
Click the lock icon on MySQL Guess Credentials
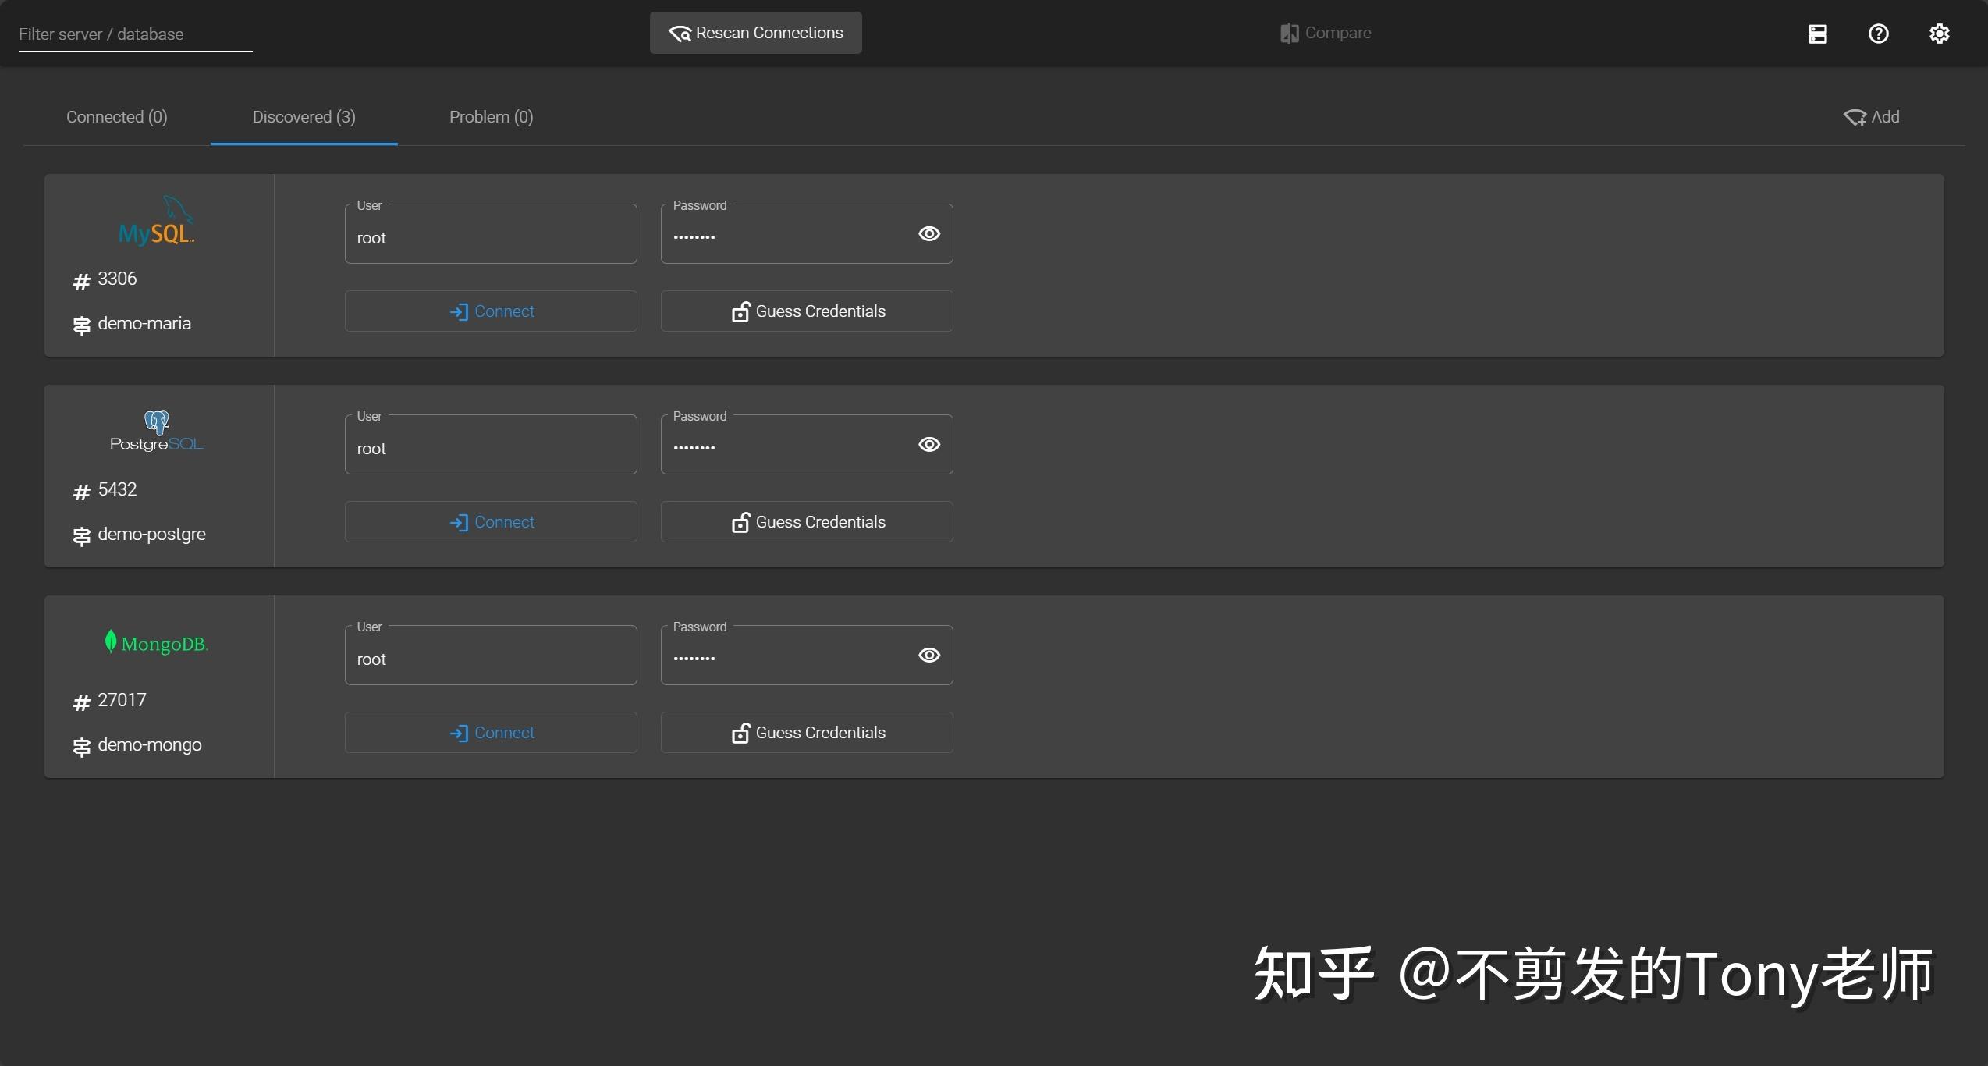coord(740,311)
